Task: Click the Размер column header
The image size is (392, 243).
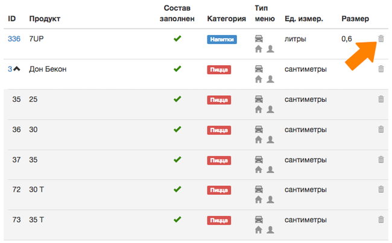Action: pos(355,19)
